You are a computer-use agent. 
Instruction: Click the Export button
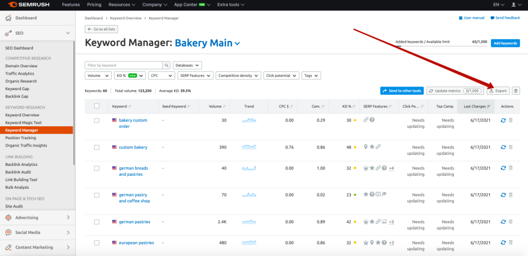pyautogui.click(x=498, y=91)
